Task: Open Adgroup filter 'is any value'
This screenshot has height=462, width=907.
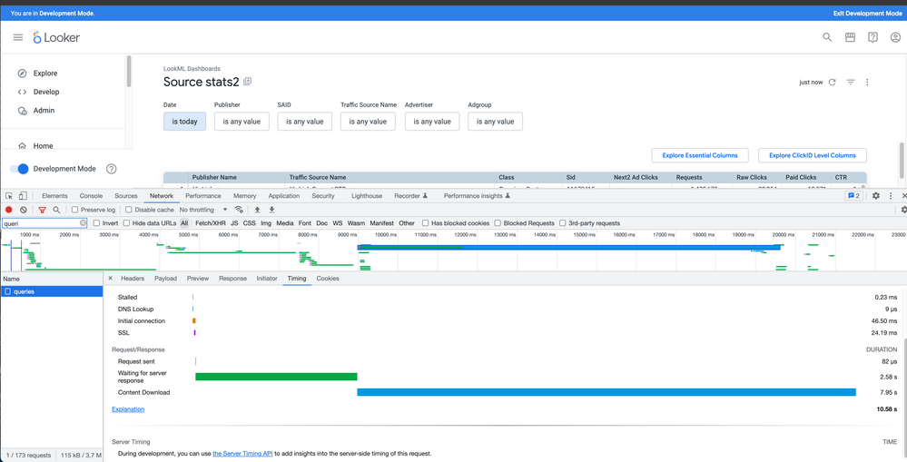Action: pos(495,122)
